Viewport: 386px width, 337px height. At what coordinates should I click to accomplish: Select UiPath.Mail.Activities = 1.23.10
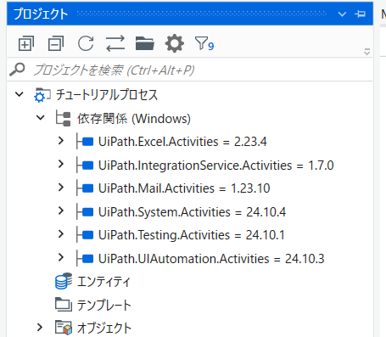184,188
